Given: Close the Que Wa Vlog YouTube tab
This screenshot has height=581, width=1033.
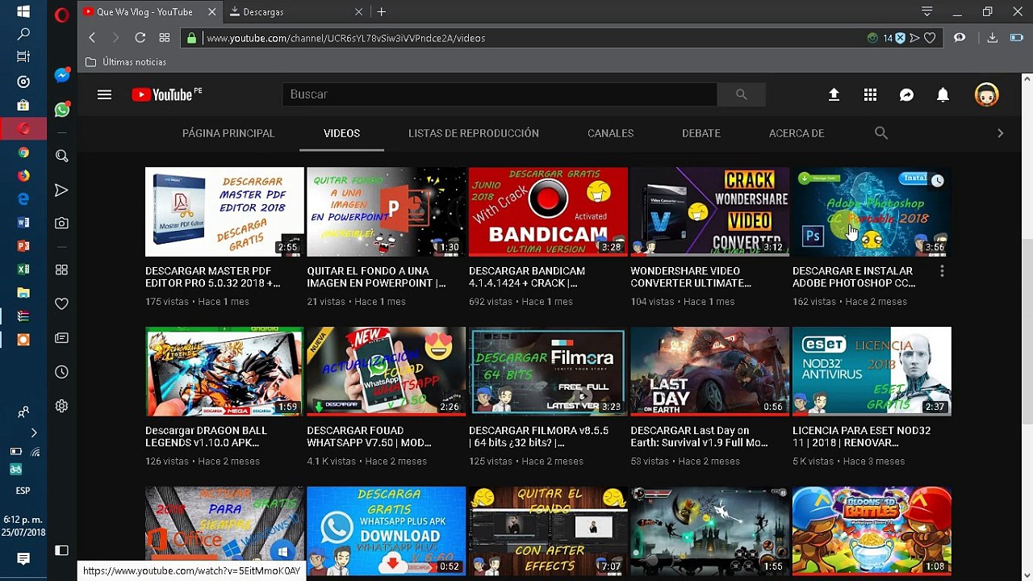Looking at the screenshot, I should coord(212,12).
